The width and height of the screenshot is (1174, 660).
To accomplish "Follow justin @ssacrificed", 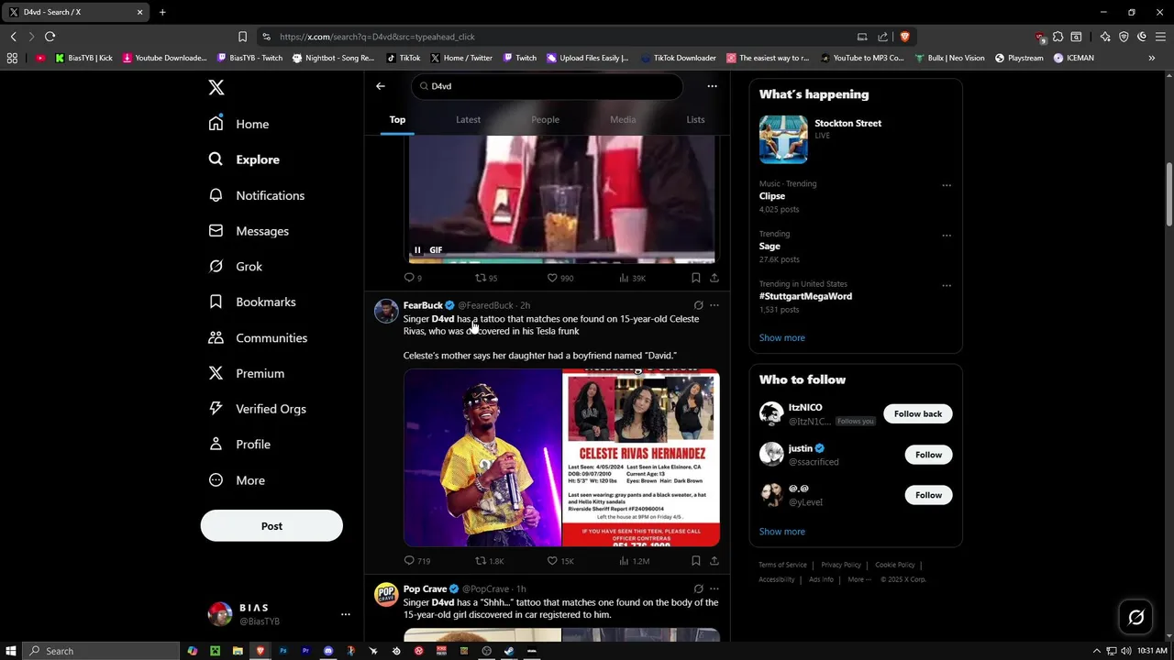I will [928, 455].
